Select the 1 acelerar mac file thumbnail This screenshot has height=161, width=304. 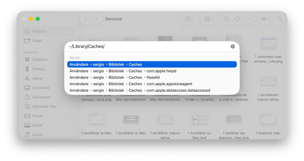(x=268, y=120)
